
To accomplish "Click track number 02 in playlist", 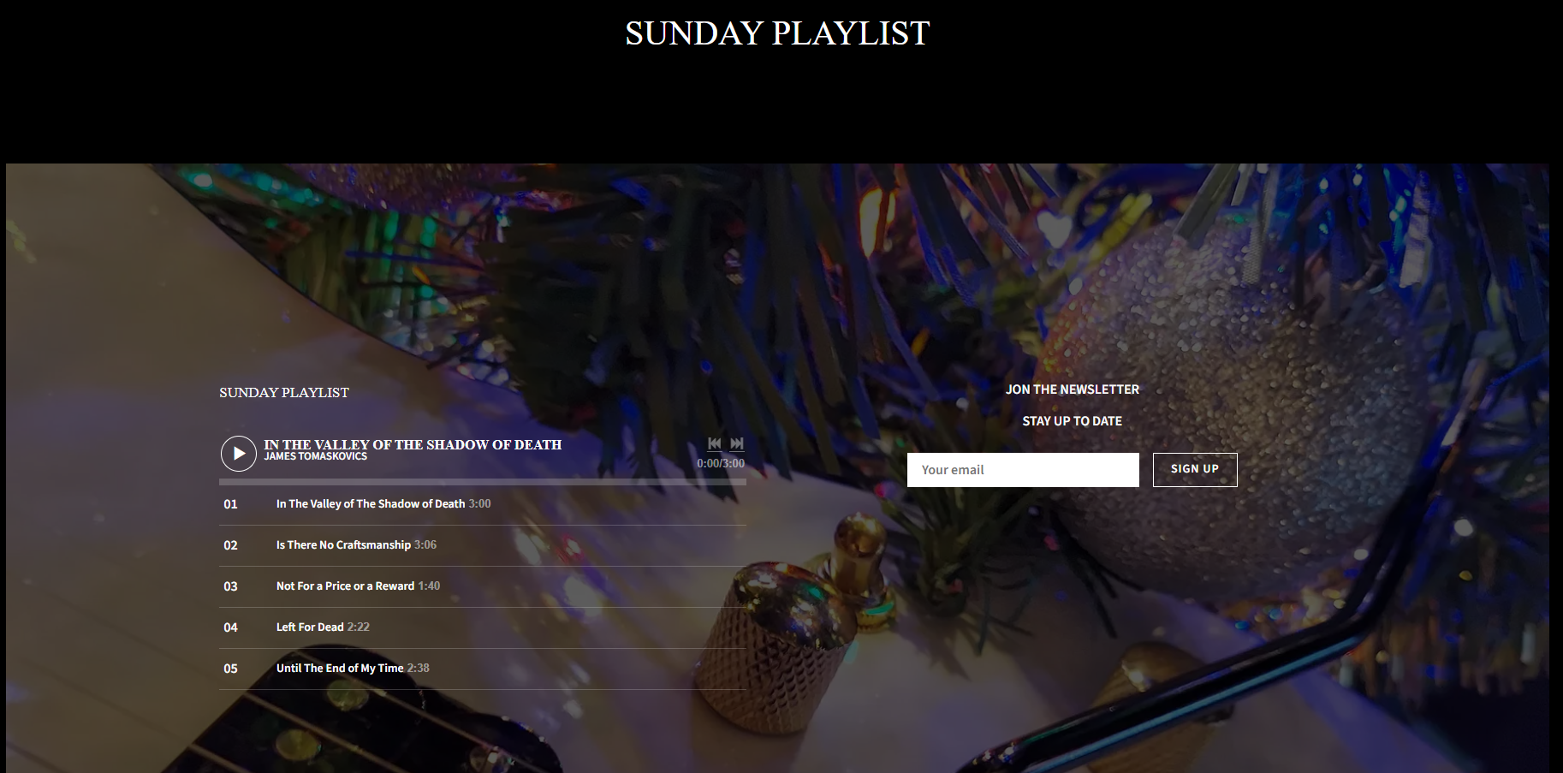I will [230, 545].
